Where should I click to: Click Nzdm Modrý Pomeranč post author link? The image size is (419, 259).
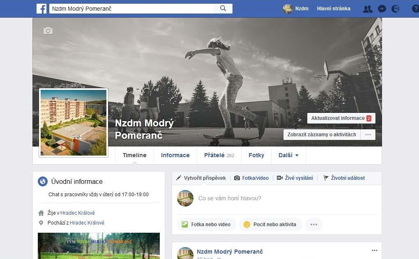(230, 252)
